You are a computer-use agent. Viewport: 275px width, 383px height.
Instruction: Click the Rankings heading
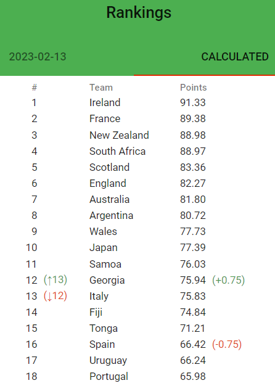[139, 12]
